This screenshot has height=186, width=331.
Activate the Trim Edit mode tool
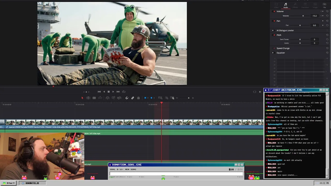(x=88, y=98)
